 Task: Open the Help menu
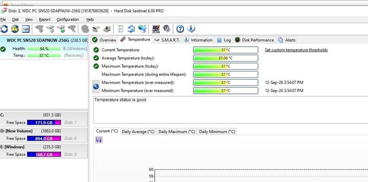(x=90, y=20)
